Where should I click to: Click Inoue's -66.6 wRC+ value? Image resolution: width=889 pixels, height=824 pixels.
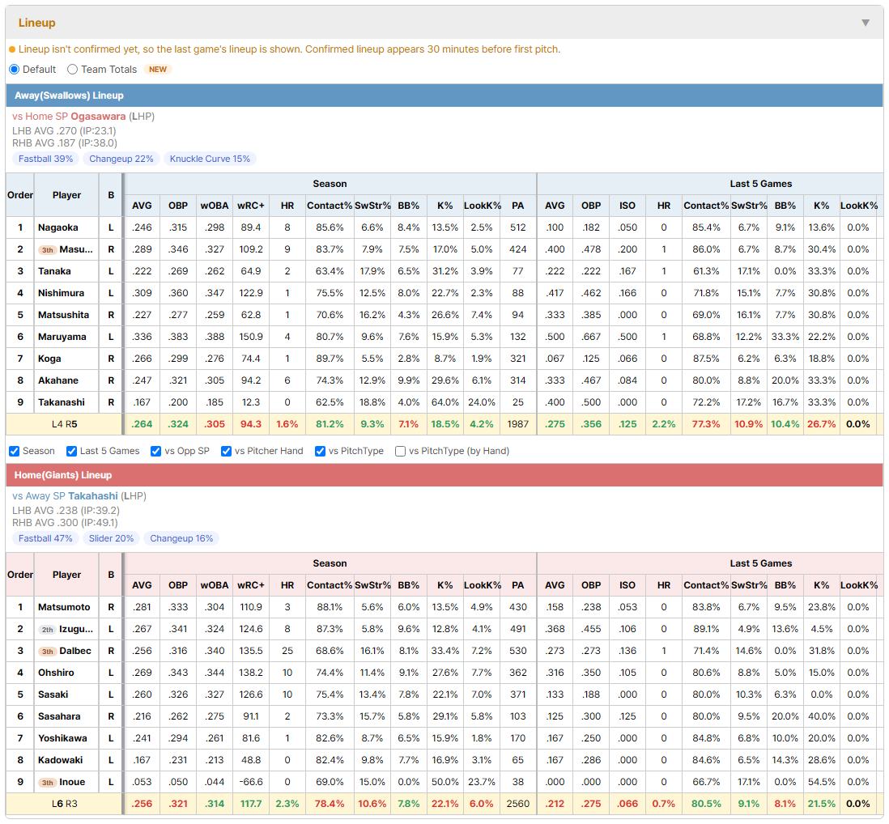click(x=251, y=782)
